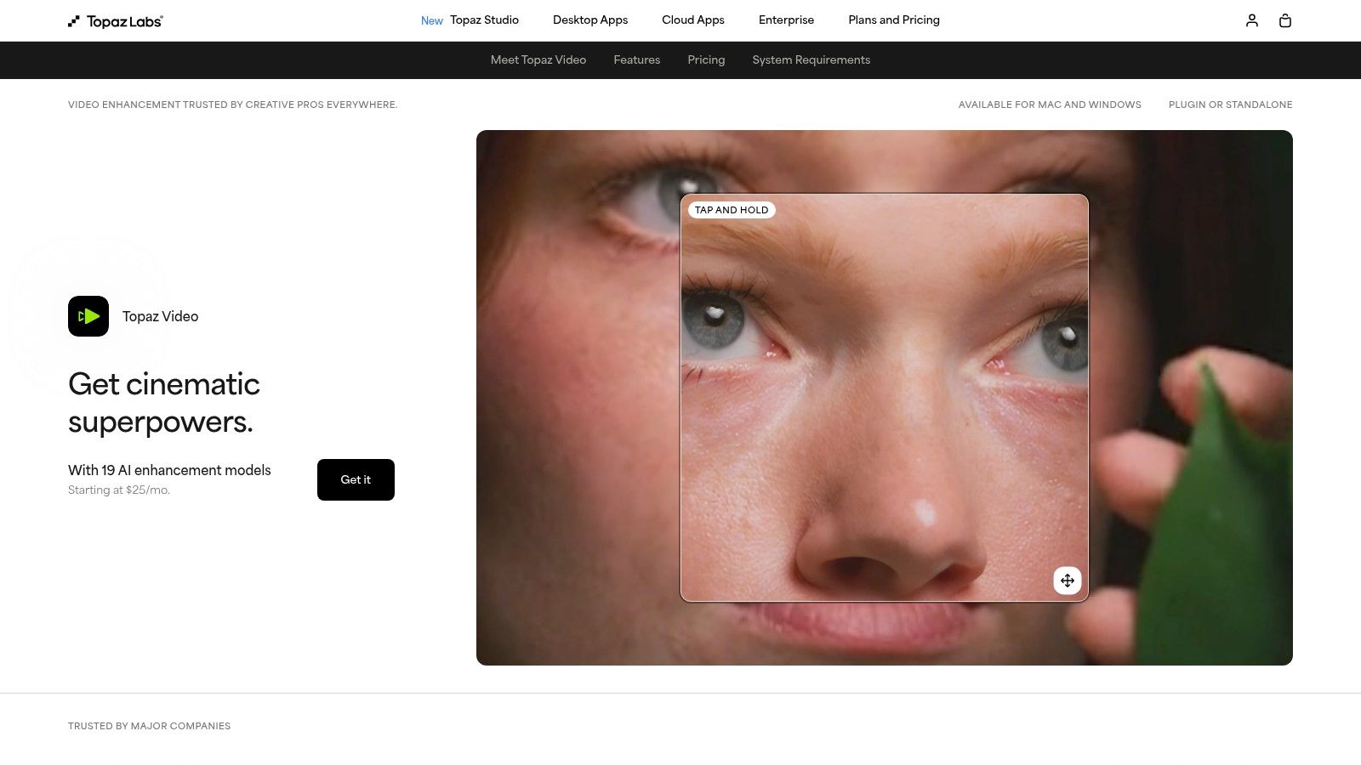The image size is (1361, 765).
Task: Click the TAP AND HOLD badge
Action: click(732, 210)
